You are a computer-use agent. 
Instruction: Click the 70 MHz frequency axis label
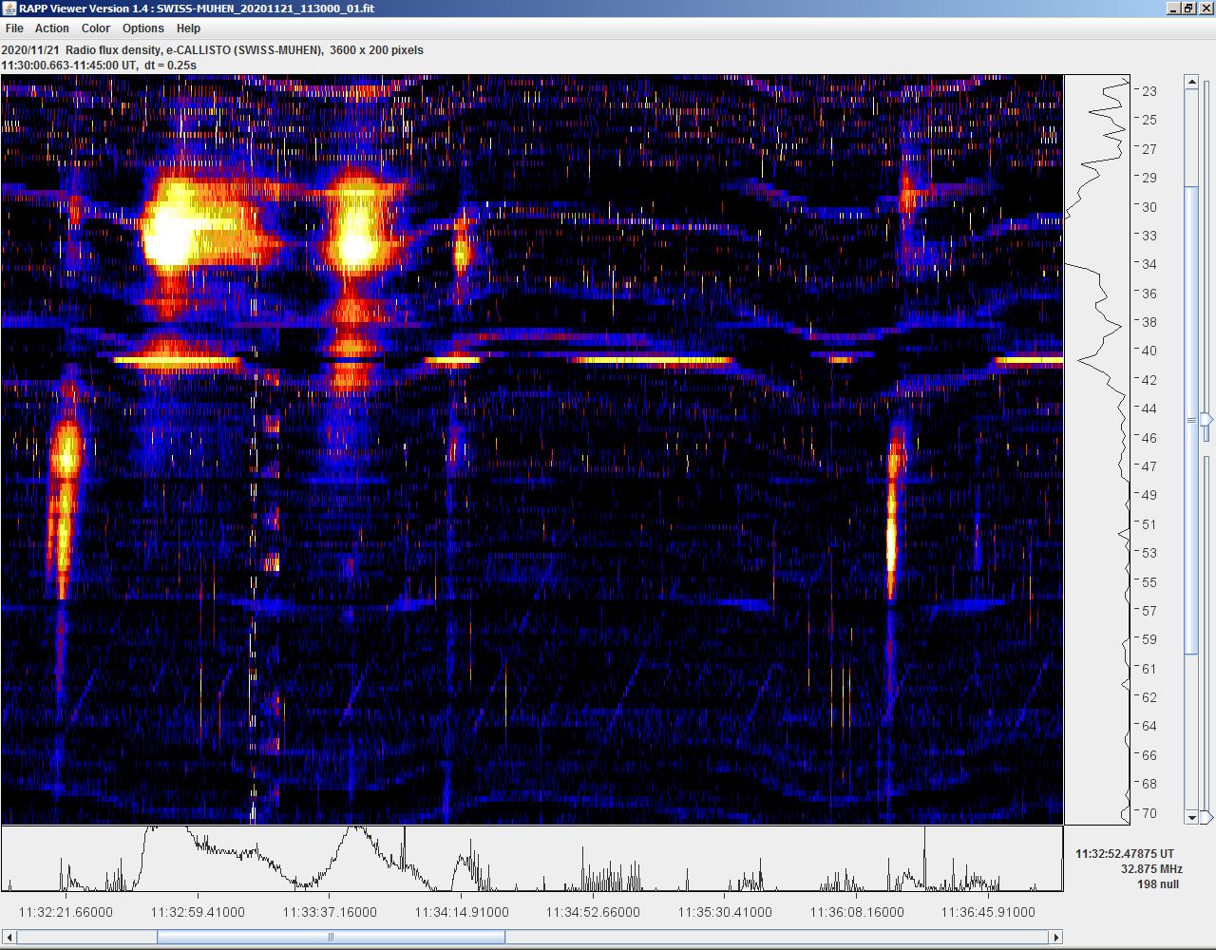(1149, 813)
